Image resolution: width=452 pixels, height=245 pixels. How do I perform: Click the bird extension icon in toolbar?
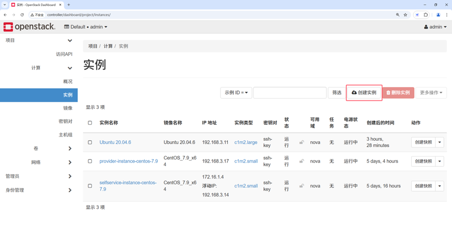pyautogui.click(x=417, y=15)
